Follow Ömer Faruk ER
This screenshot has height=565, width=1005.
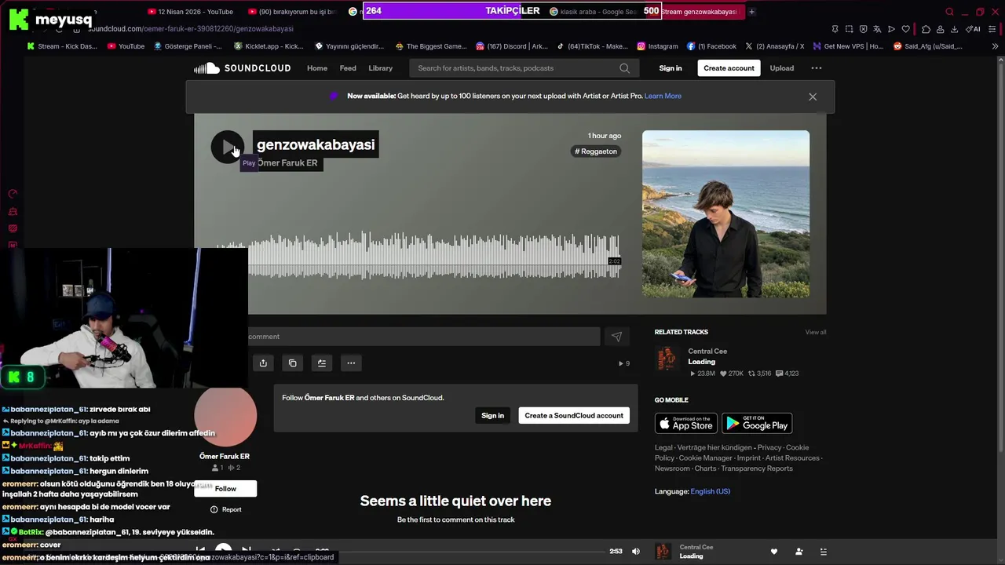tap(225, 489)
